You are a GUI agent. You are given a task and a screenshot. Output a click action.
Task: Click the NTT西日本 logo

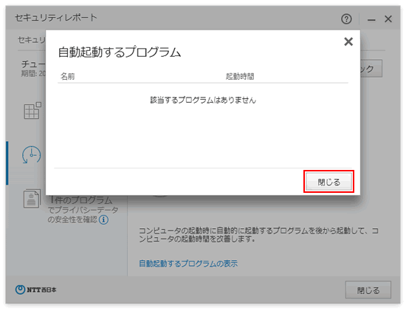tap(35, 290)
